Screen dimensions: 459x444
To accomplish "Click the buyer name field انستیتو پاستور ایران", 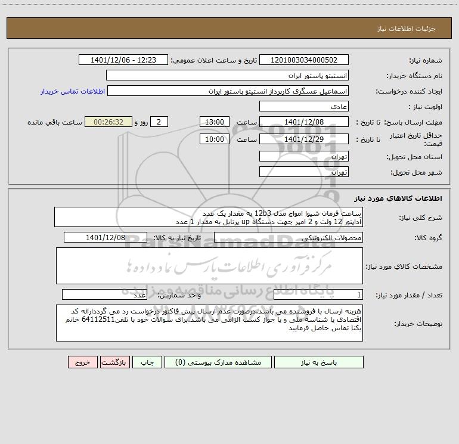I will tap(227, 75).
